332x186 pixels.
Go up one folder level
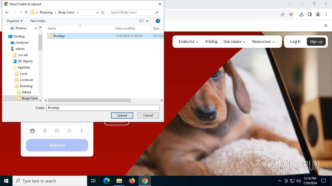[26, 12]
